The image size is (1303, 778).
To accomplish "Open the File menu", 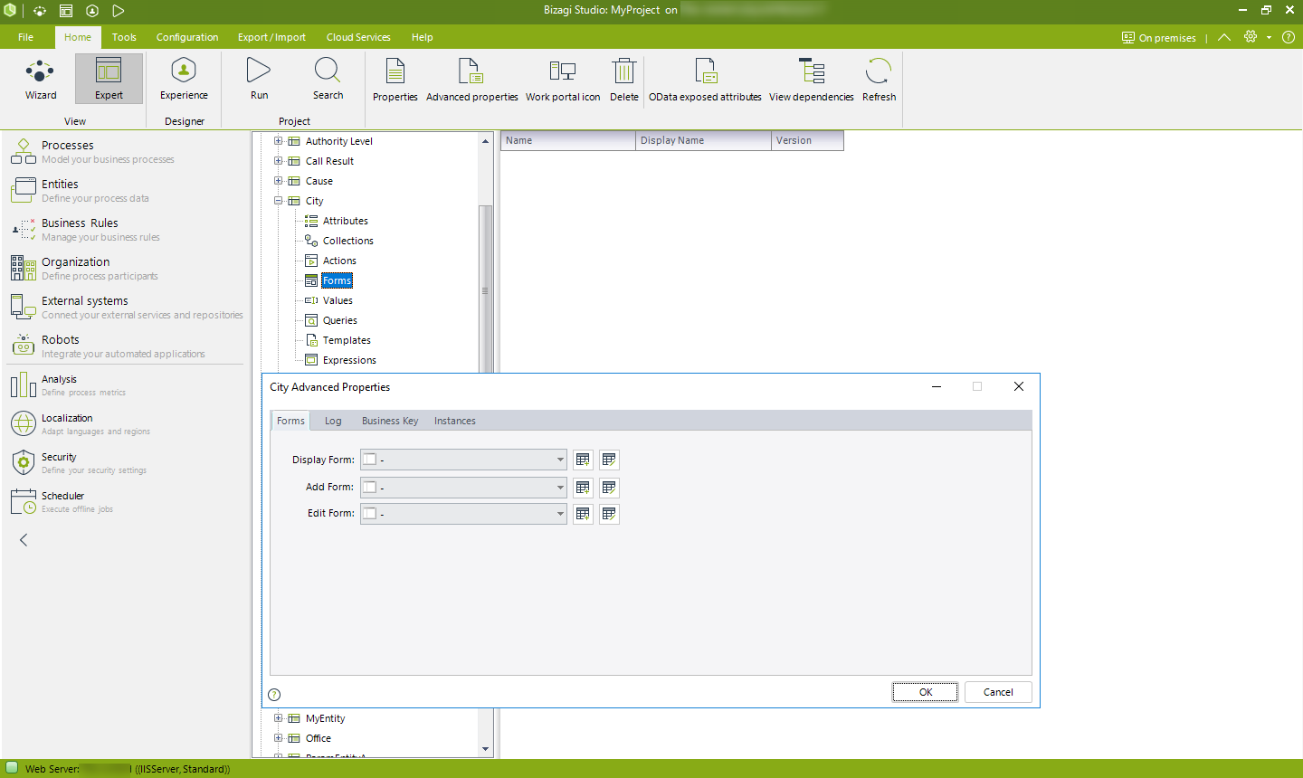I will [25, 37].
